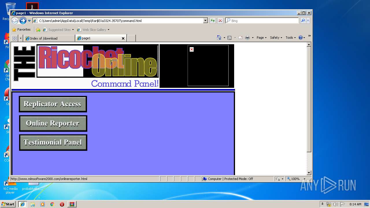Image resolution: width=370 pixels, height=208 pixels.
Task: Click the vertical scrollbar thumb
Action: pyautogui.click(x=309, y=99)
